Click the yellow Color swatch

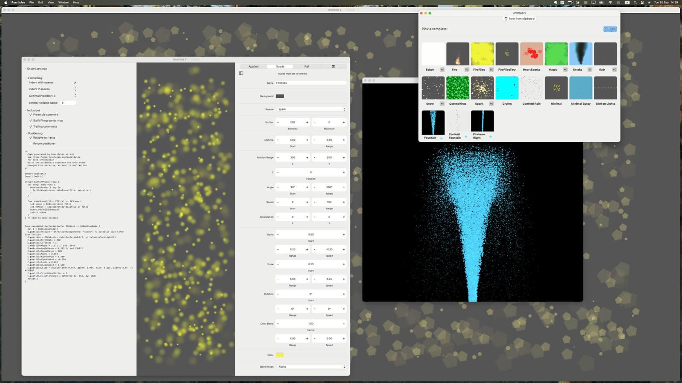click(x=280, y=355)
